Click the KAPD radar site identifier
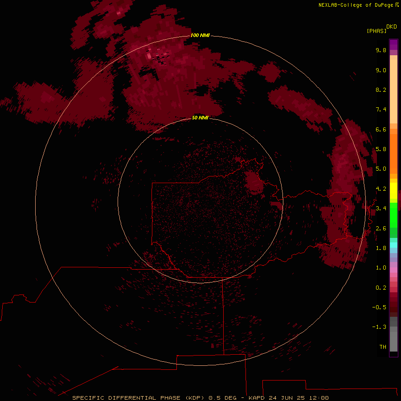 pos(257,398)
